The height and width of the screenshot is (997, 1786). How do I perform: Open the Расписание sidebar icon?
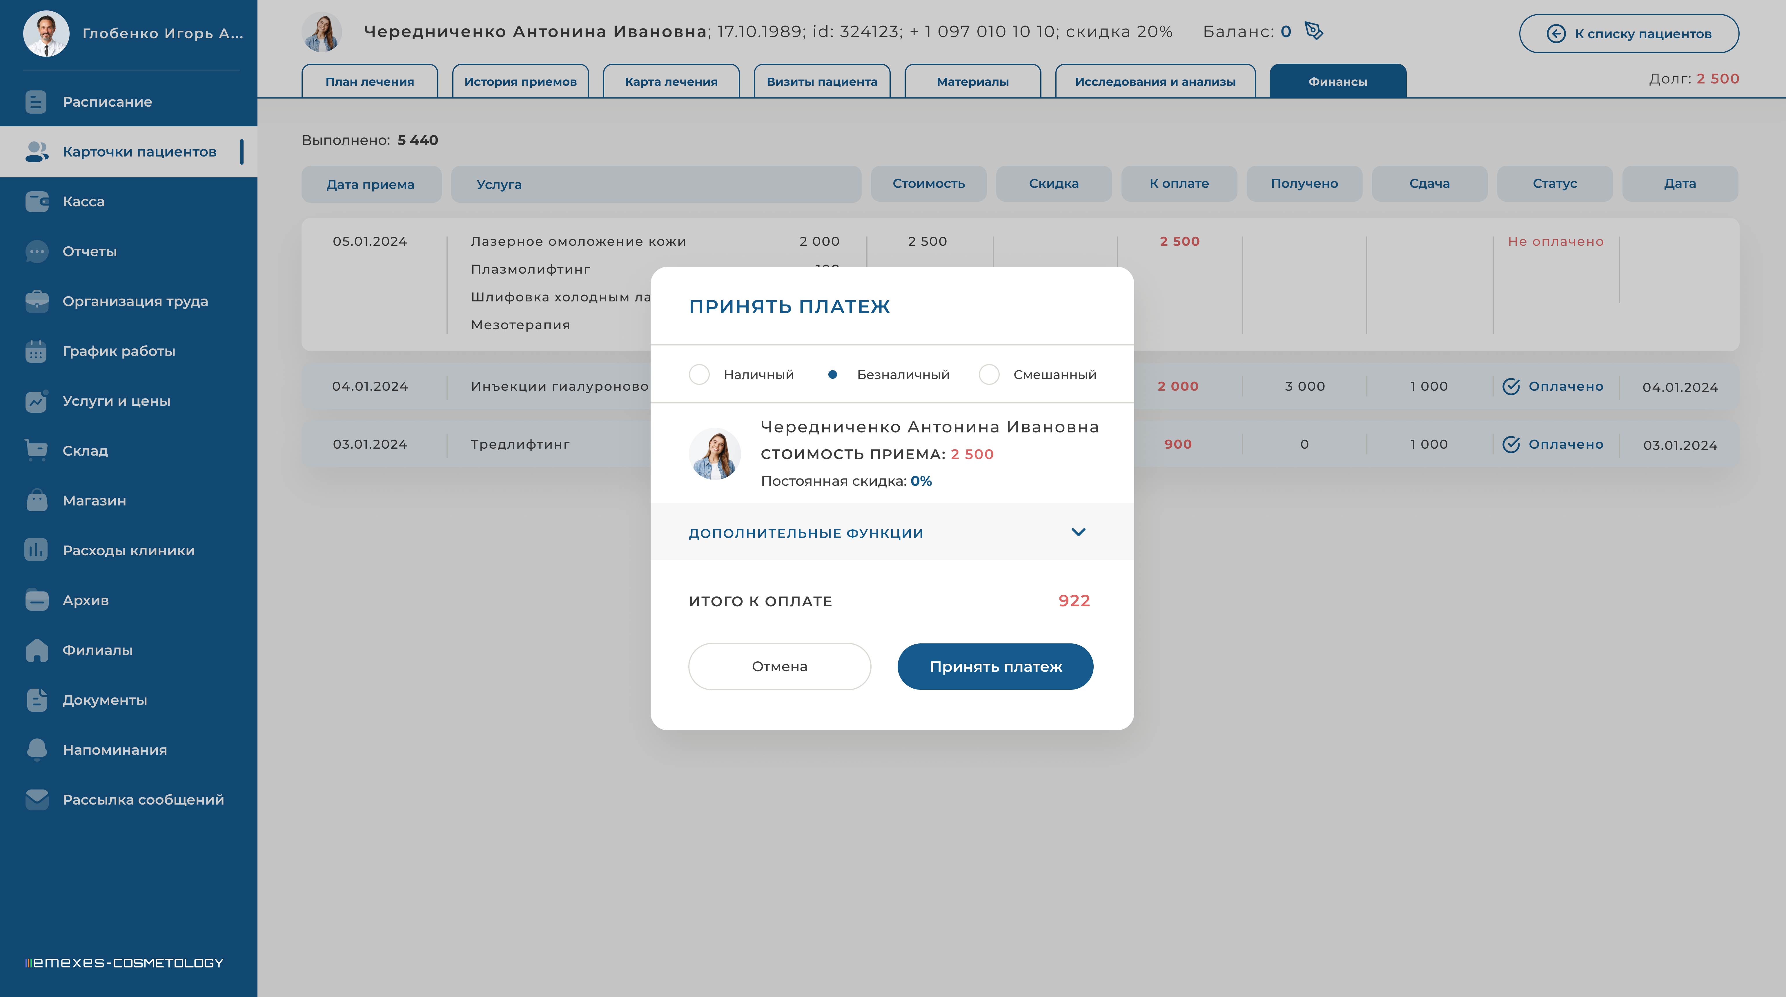point(36,102)
